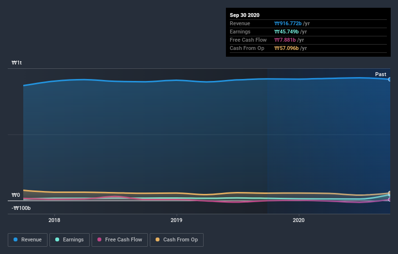Toggle the Free Cash Flow legend button
The height and width of the screenshot is (254, 398).
pyautogui.click(x=120, y=240)
